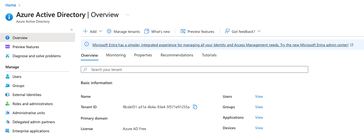
Task: Click the Preview features toolbar icon
Action: pyautogui.click(x=183, y=31)
